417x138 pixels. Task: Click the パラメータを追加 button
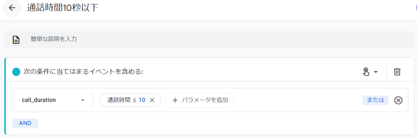tap(199, 100)
